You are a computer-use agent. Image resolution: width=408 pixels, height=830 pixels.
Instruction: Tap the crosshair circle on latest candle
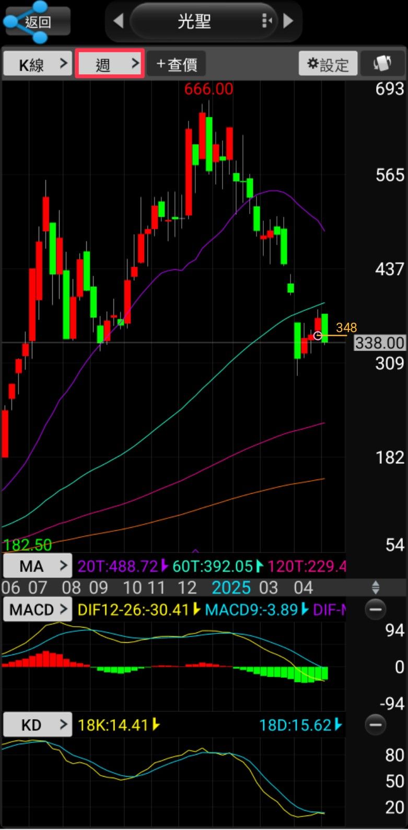pyautogui.click(x=318, y=335)
